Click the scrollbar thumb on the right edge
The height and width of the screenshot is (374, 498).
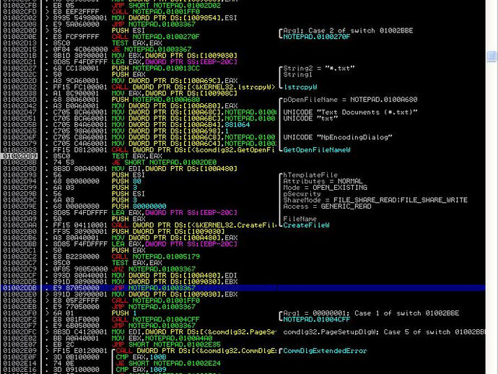492,56
